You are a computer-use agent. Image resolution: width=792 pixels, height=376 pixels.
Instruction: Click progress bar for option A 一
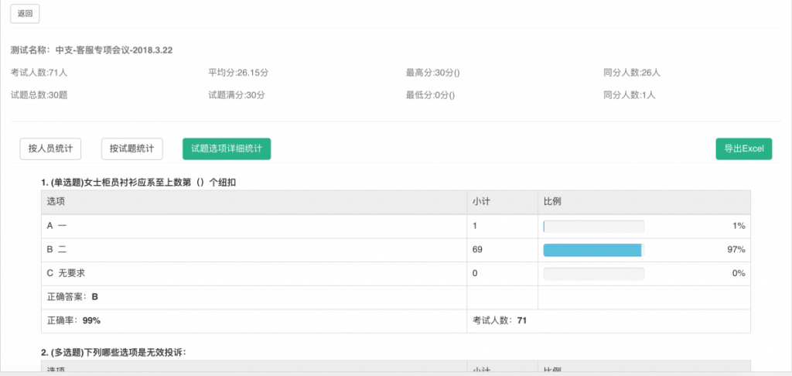point(593,226)
